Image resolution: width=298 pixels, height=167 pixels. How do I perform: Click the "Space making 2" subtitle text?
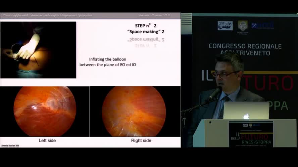[x=146, y=32]
